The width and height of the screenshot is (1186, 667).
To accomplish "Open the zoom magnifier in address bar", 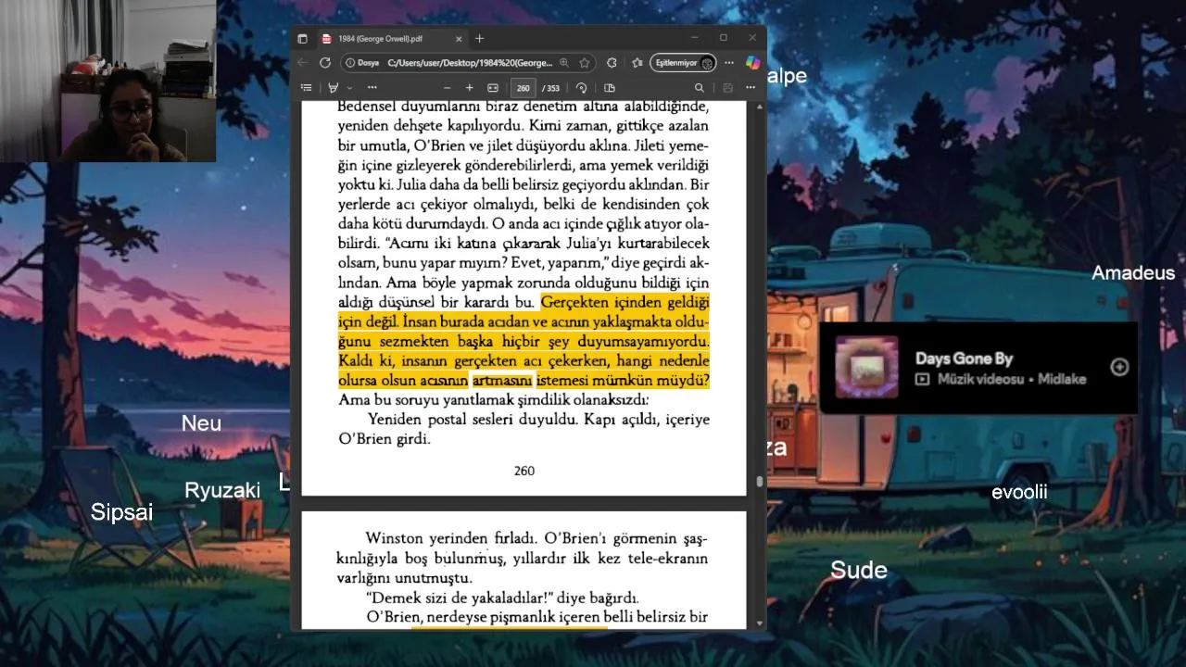I will [x=564, y=63].
